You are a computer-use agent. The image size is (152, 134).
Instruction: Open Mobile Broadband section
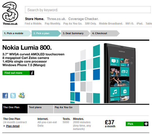pos(111,24)
